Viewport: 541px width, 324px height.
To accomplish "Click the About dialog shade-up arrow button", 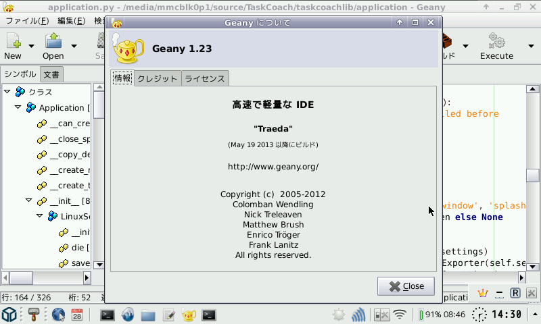I will 400,22.
